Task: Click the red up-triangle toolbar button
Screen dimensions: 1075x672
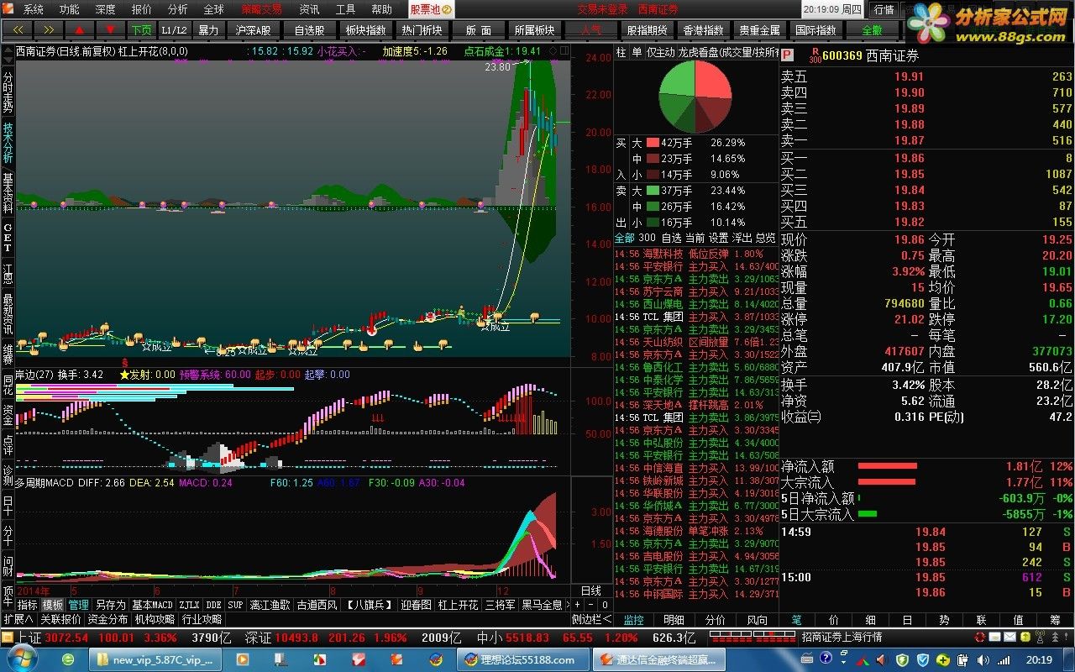Action: (x=80, y=29)
